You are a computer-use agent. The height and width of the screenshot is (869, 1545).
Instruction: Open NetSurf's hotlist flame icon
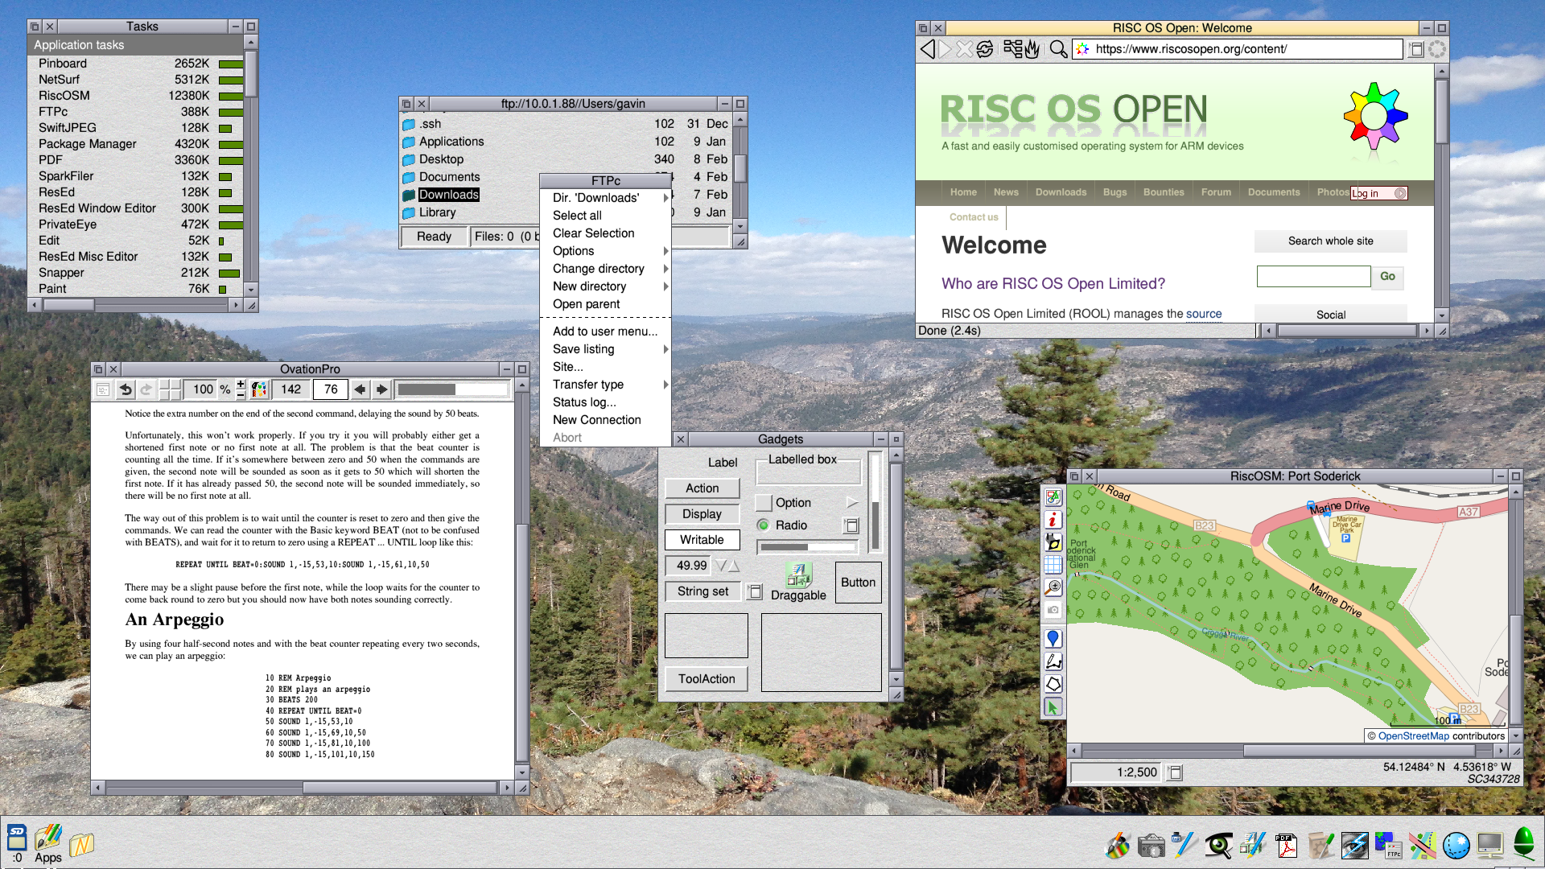(x=1032, y=49)
